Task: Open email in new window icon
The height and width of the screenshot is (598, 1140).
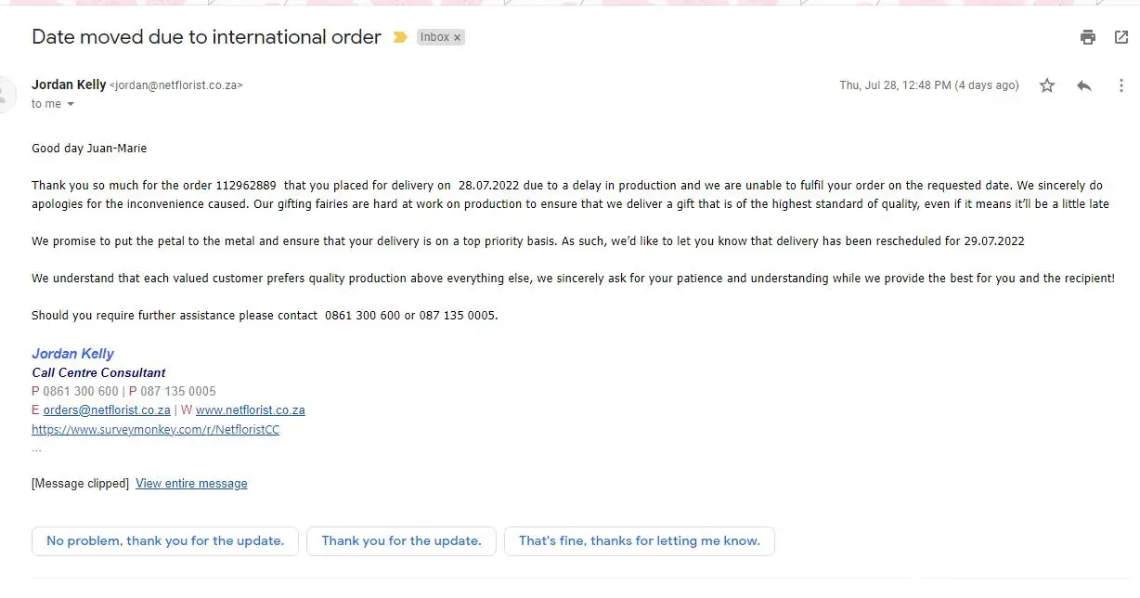Action: 1121,37
